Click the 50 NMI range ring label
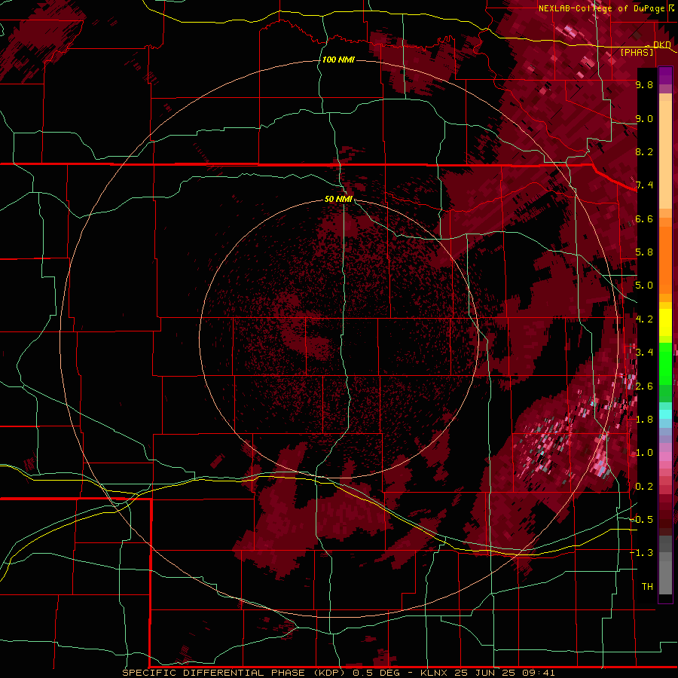The height and width of the screenshot is (678, 678). pos(338,199)
